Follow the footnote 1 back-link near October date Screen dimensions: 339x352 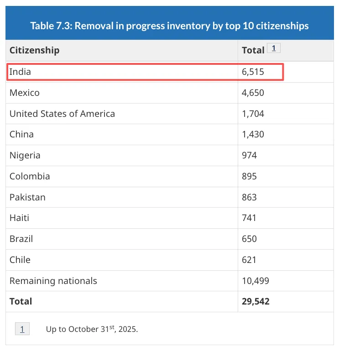point(22,329)
